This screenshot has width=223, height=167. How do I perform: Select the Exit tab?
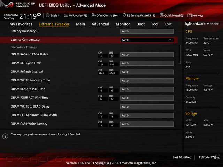tap(168, 24)
